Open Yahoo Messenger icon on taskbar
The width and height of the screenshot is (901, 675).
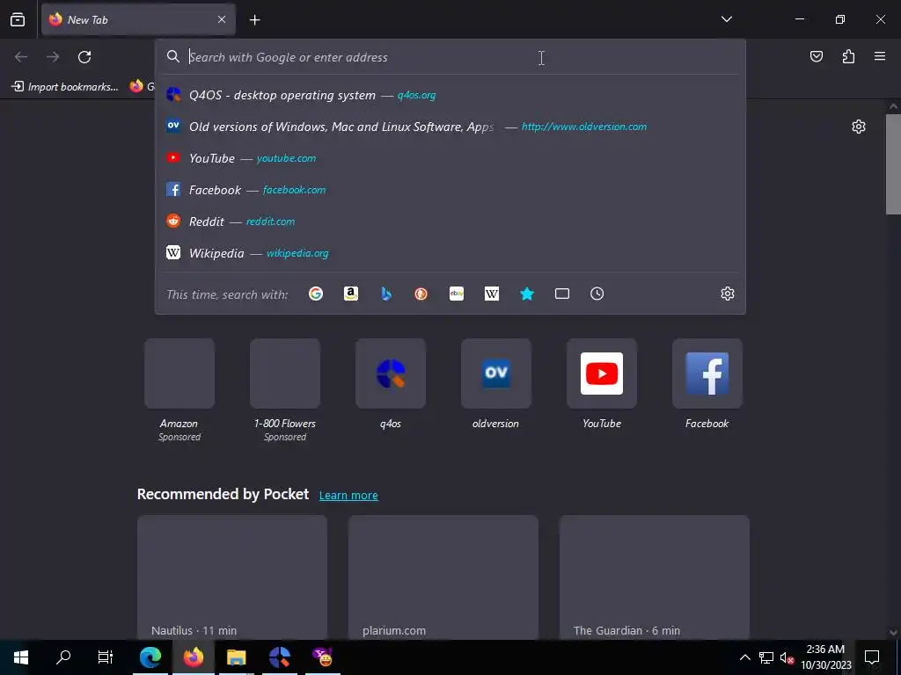tap(323, 657)
